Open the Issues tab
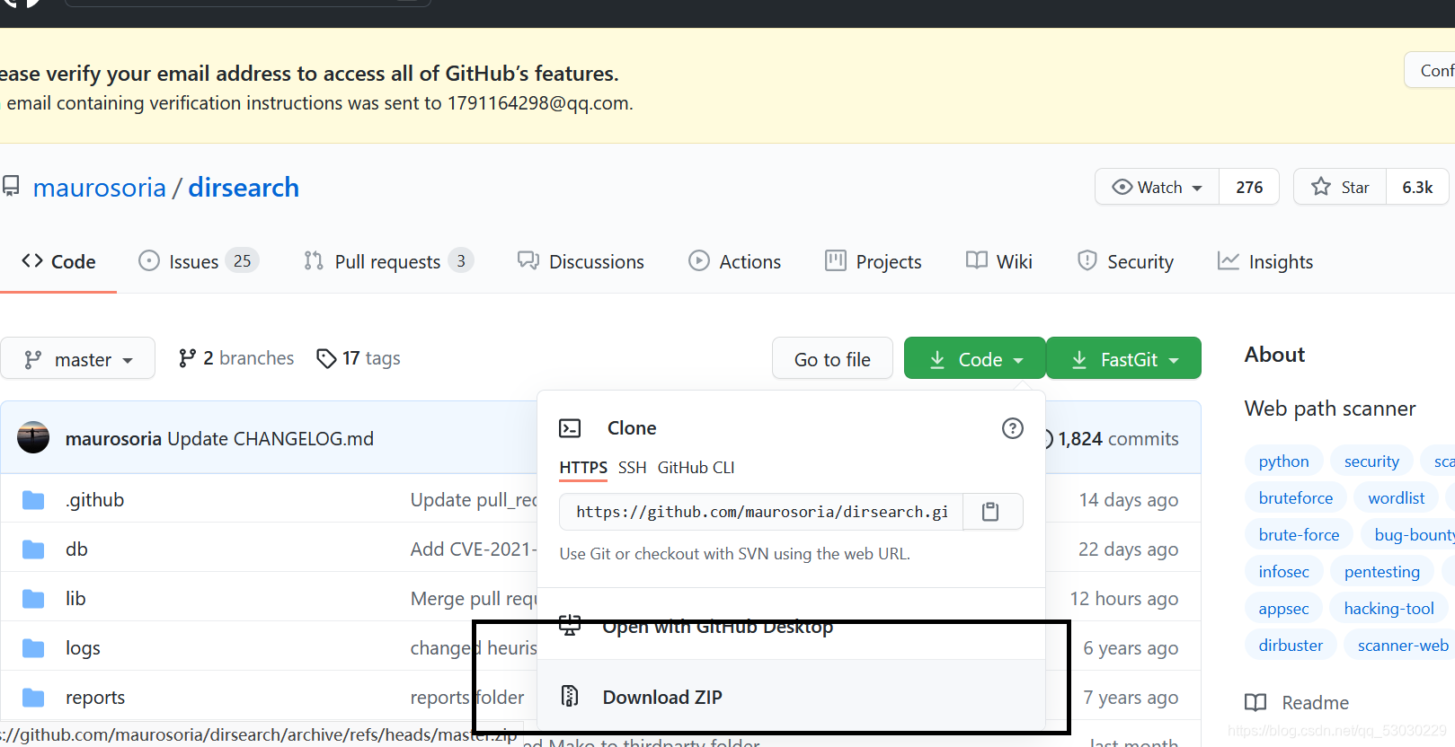 (199, 261)
